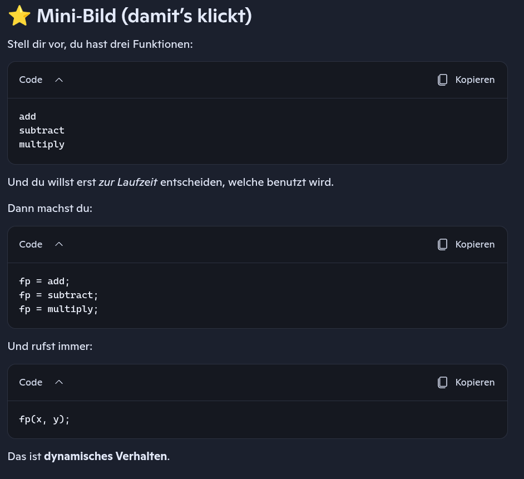Click the 'Mini-Bild (damit's klickt)' heading
The height and width of the screenshot is (479, 524).
(x=144, y=16)
